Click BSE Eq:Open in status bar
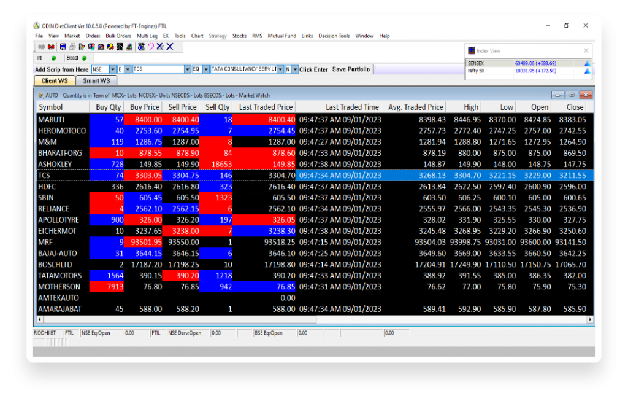Viewport: 628px width, 401px height. 269,333
